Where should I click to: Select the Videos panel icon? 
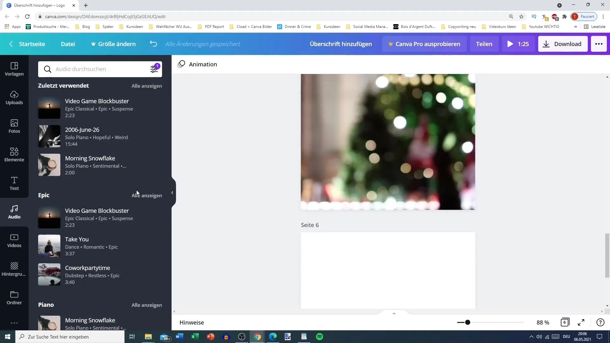[14, 240]
